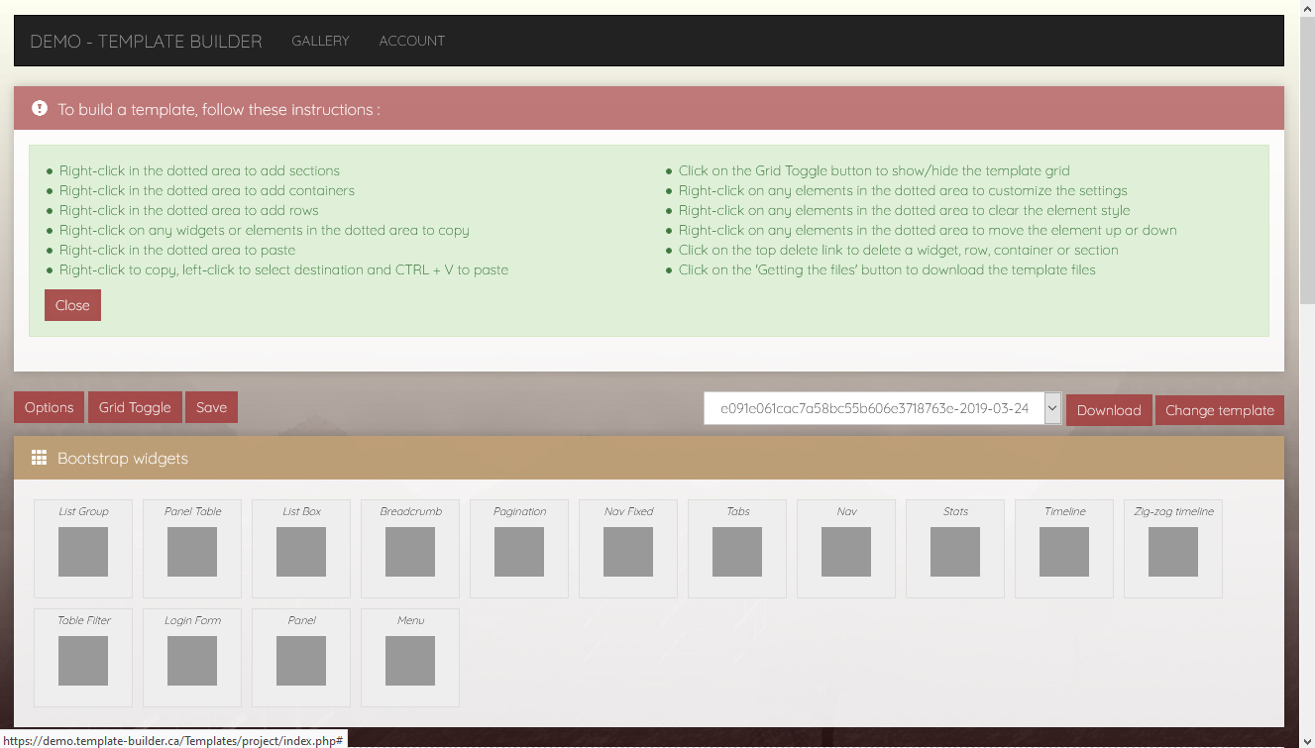Click the Demo - Template Builder brand link
The width and height of the screenshot is (1315, 748).
click(146, 41)
